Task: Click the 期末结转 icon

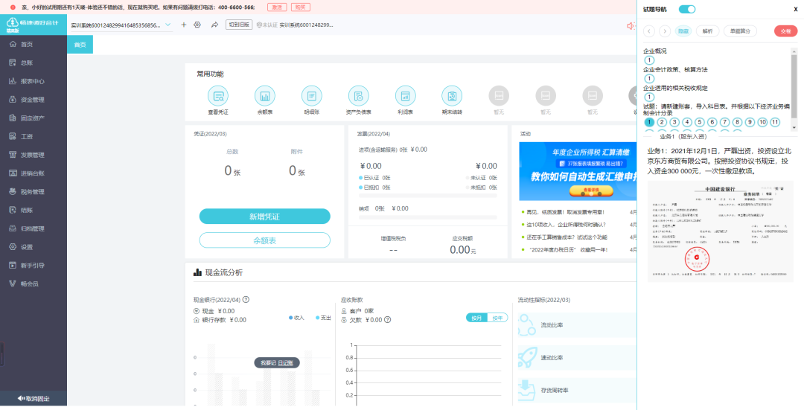Action: coord(452,96)
